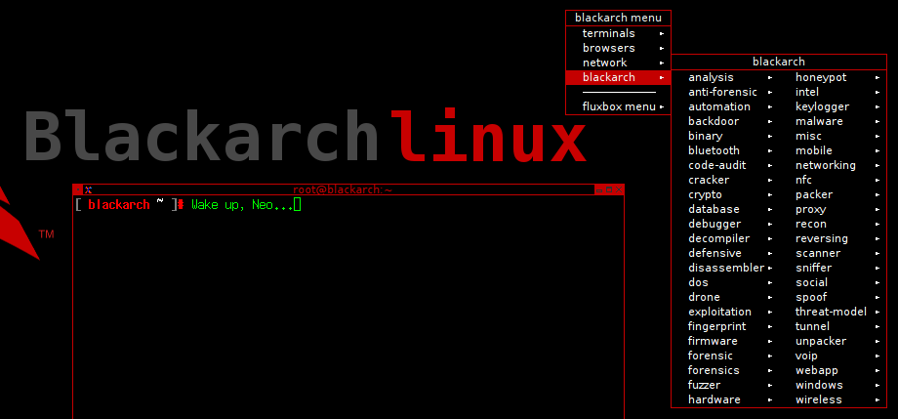898x419 pixels.
Task: Click the xterm icon in terminal titlebar
Action: [88, 189]
